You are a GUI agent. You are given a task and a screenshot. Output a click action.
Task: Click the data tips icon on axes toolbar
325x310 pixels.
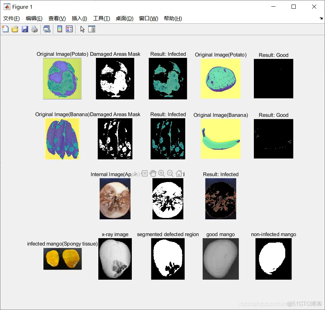144,173
